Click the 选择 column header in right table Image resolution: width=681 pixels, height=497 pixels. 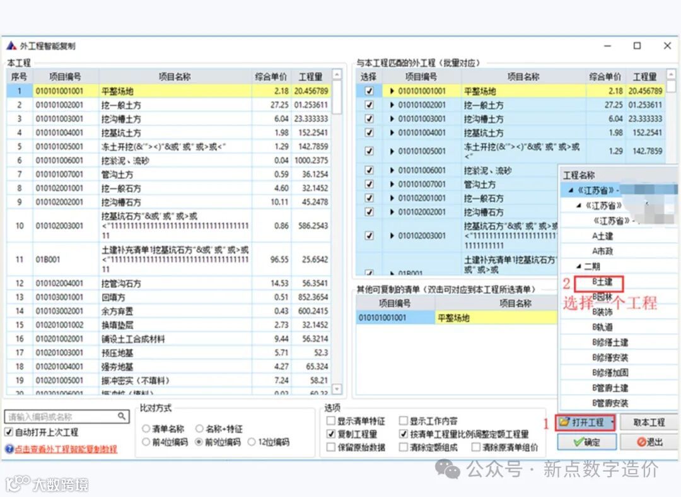pos(368,77)
